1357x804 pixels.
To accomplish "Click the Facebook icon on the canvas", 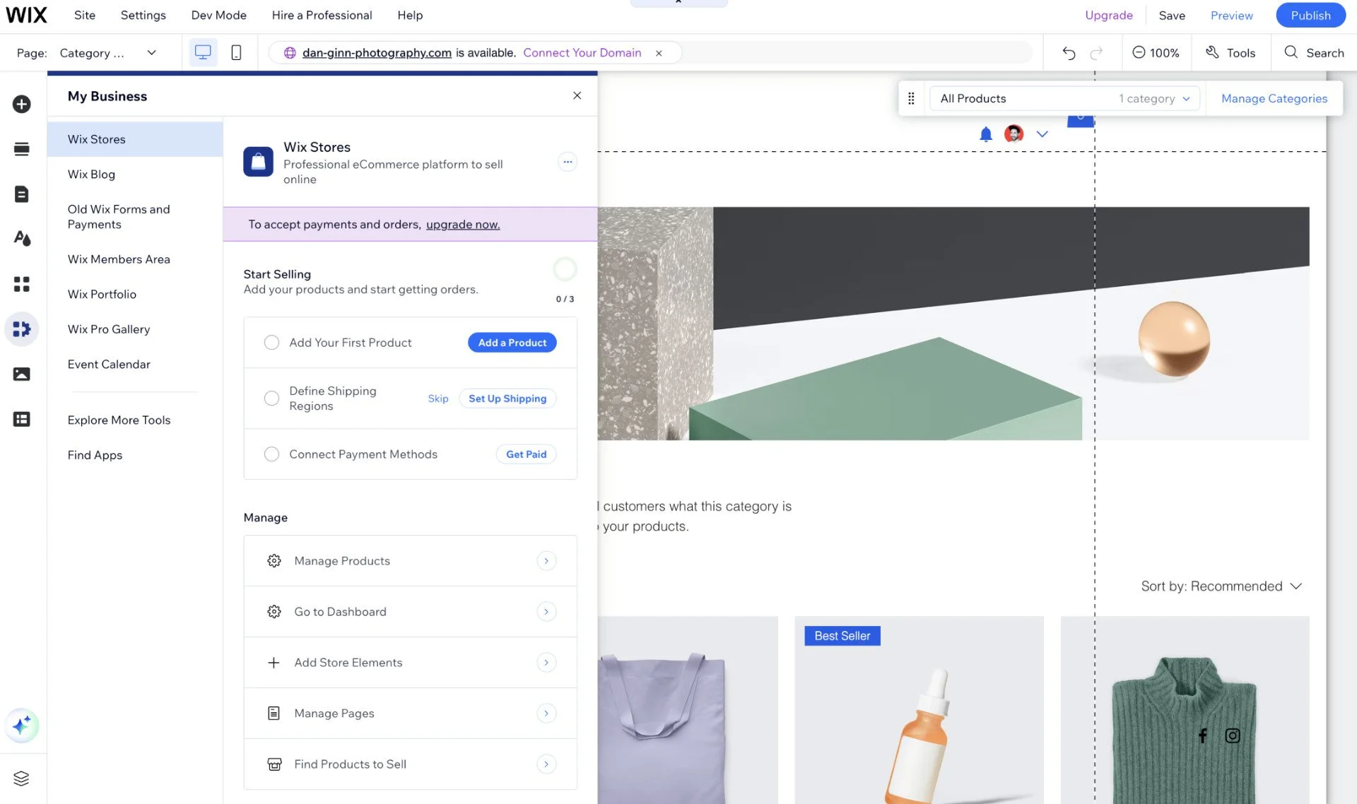I will pos(1203,735).
